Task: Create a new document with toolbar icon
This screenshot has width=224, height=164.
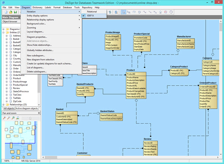Action: [6, 12]
